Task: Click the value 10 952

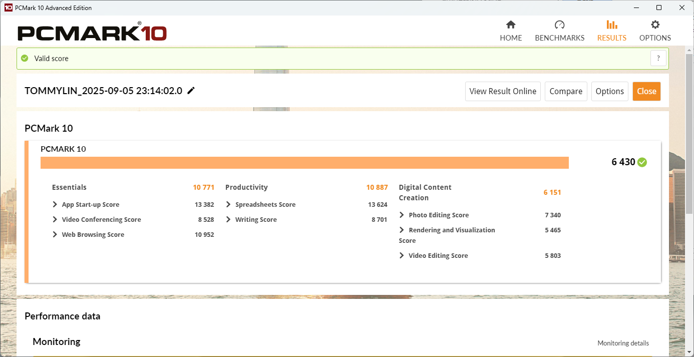Action: tap(204, 234)
